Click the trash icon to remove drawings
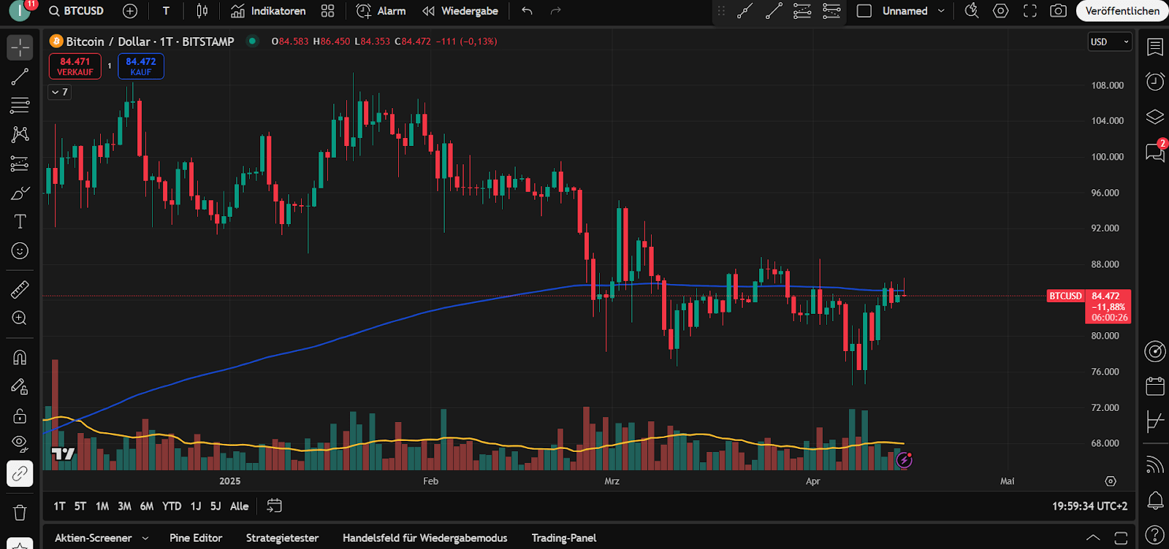1169x549 pixels. click(20, 512)
